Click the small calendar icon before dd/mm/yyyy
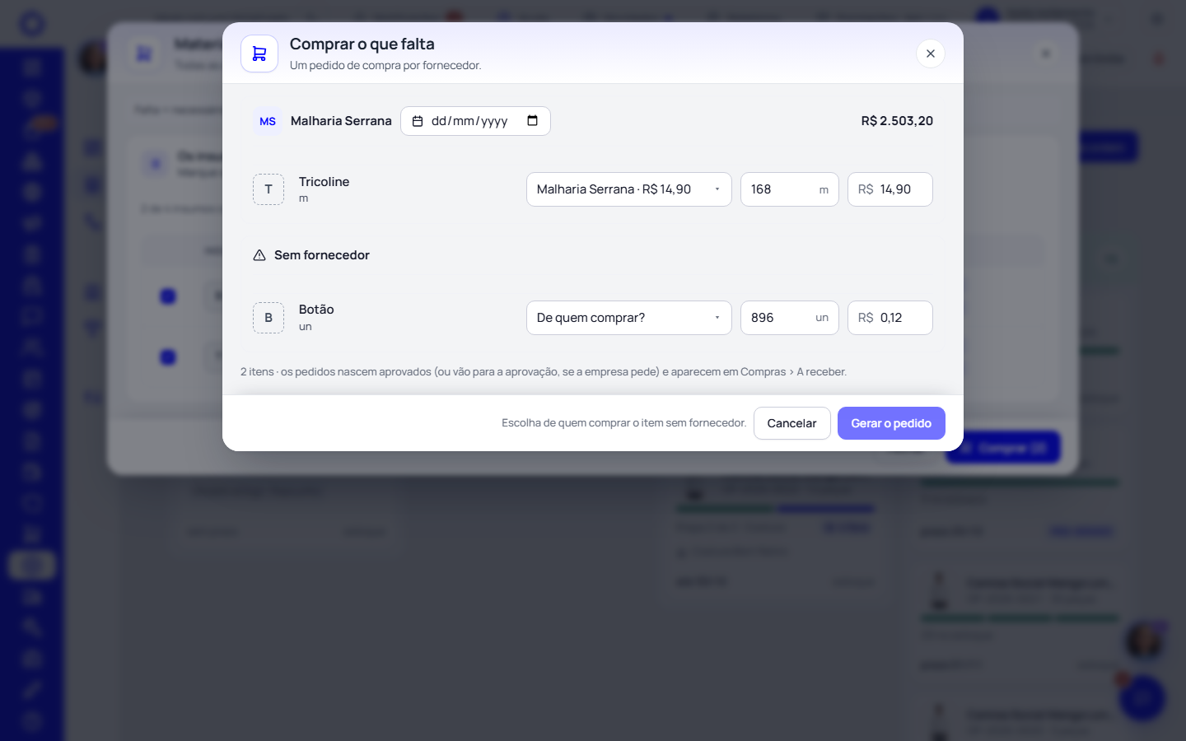Screen dimensions: 1186x741 (418, 121)
